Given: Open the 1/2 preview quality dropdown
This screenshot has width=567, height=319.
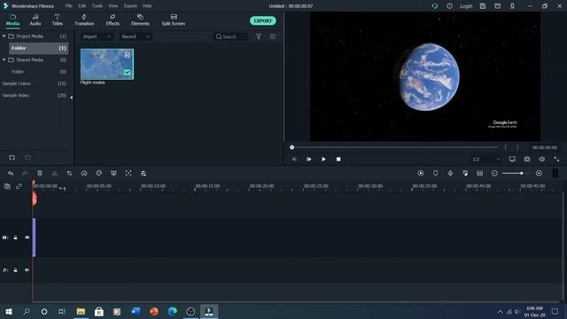Looking at the screenshot, I should point(486,159).
